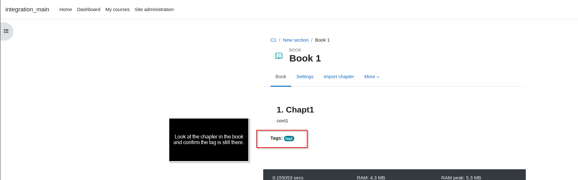This screenshot has width=578, height=180.
Task: Switch to the Settings tab
Action: click(x=305, y=77)
